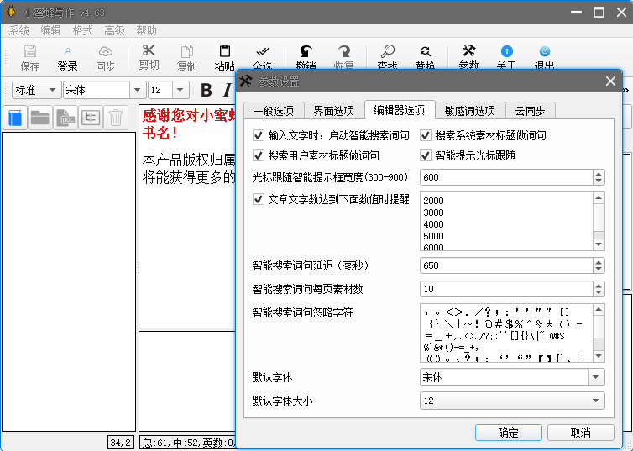Click the prompt box width field showing 600
The image size is (633, 451).
(x=506, y=177)
